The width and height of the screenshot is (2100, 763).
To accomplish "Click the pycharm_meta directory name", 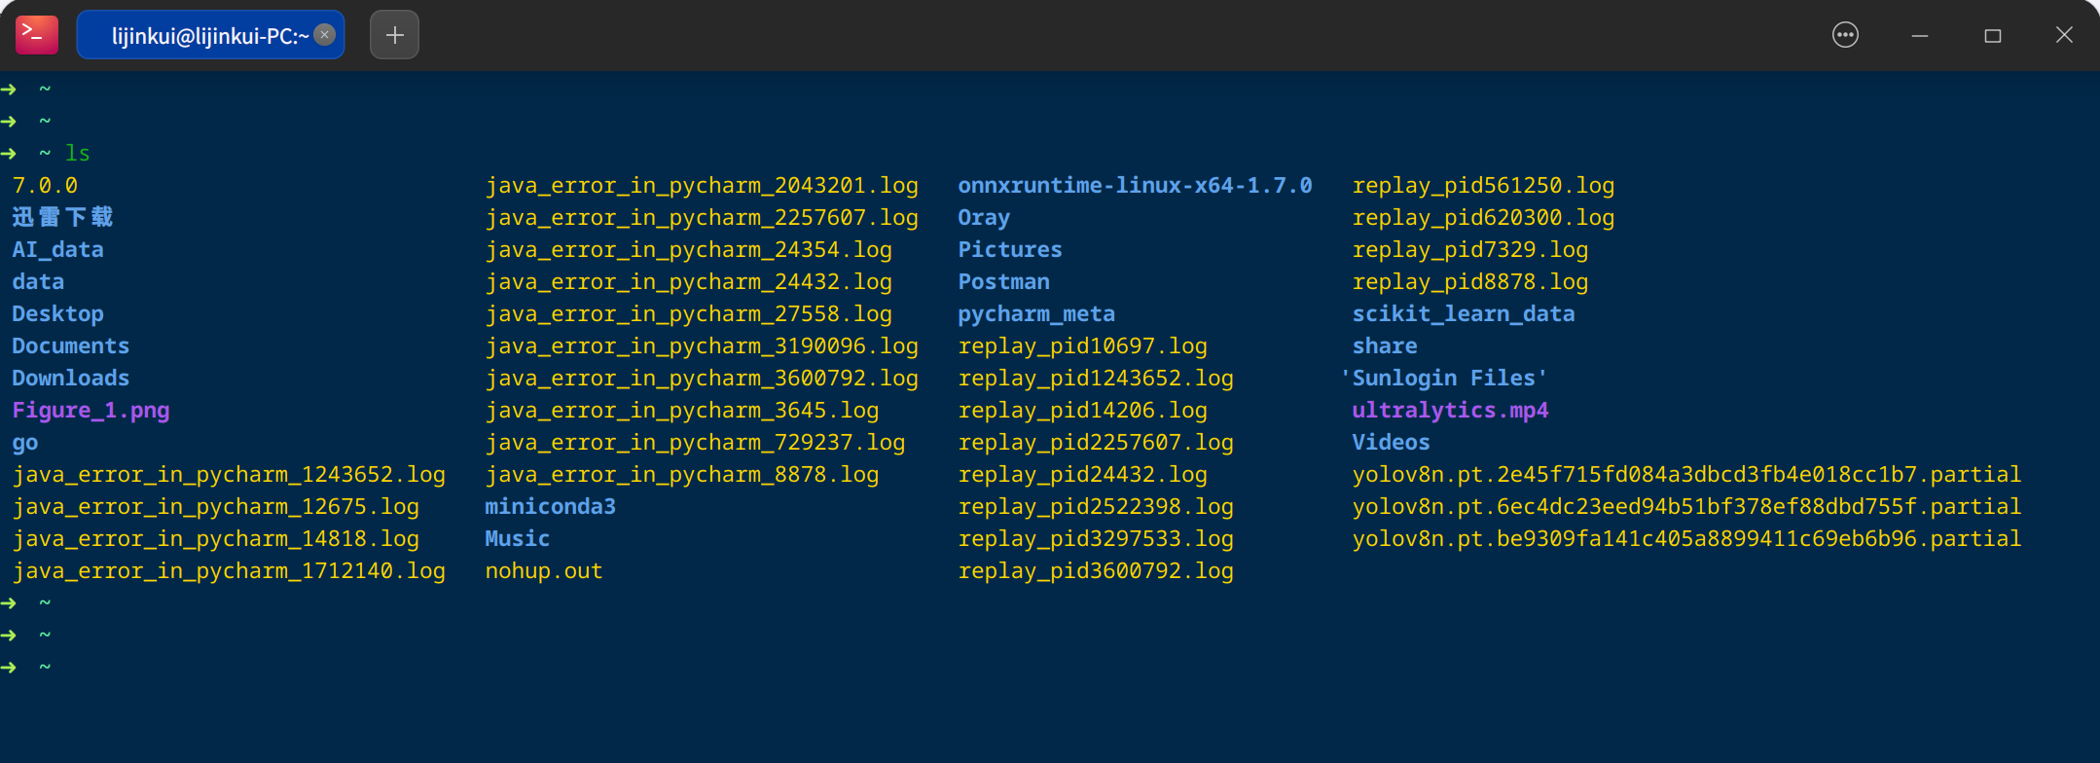I will (1036, 313).
